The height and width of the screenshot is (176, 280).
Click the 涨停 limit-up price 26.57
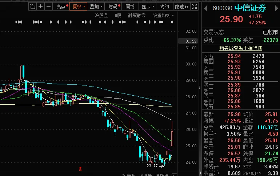pyautogui.click(x=234, y=153)
